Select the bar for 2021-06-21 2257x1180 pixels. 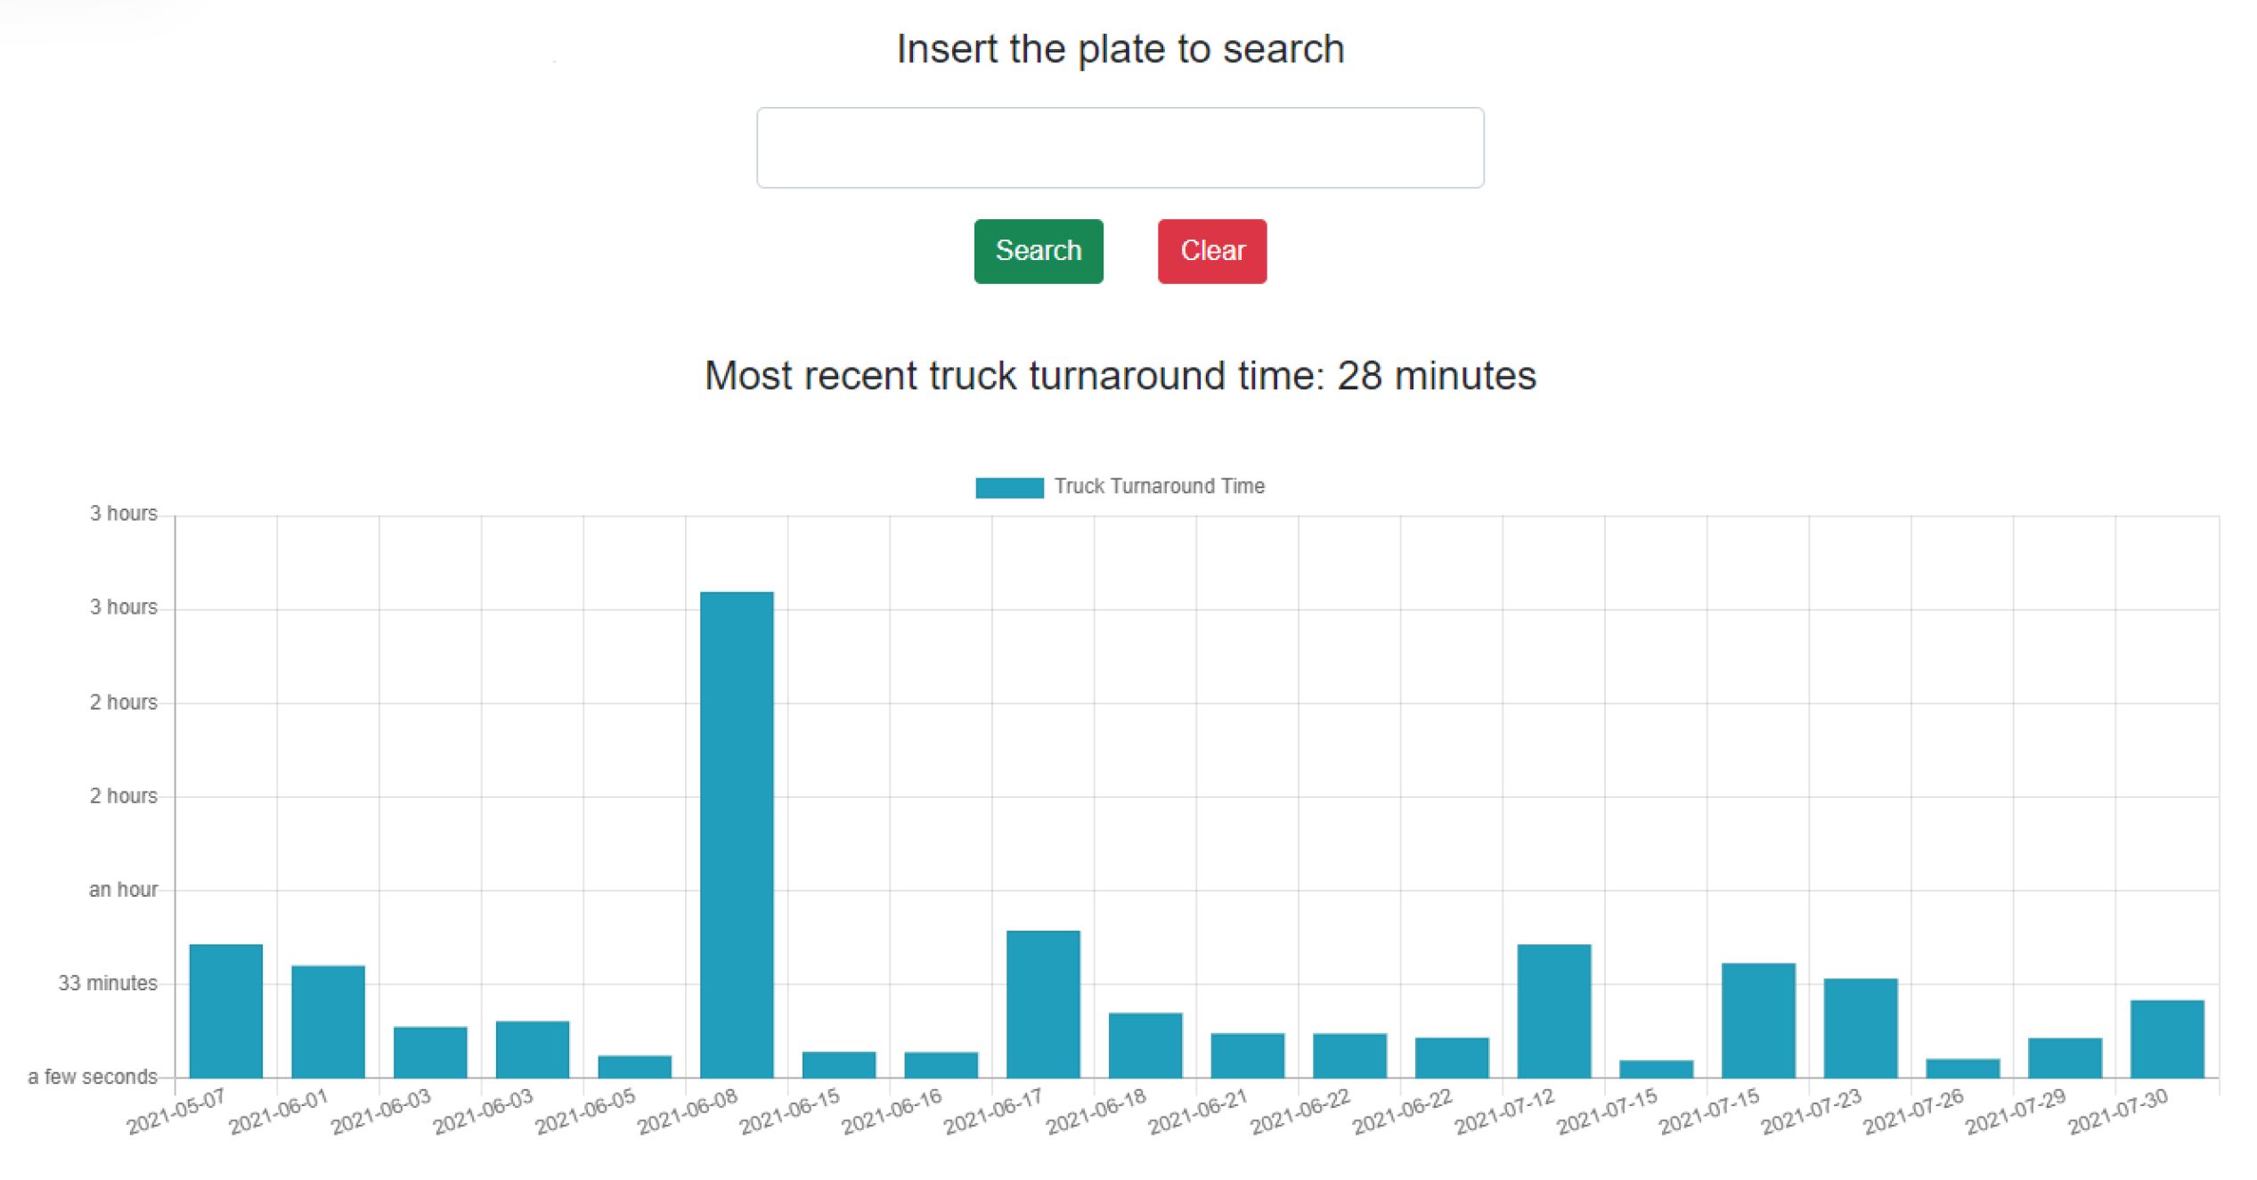coord(1247,1054)
